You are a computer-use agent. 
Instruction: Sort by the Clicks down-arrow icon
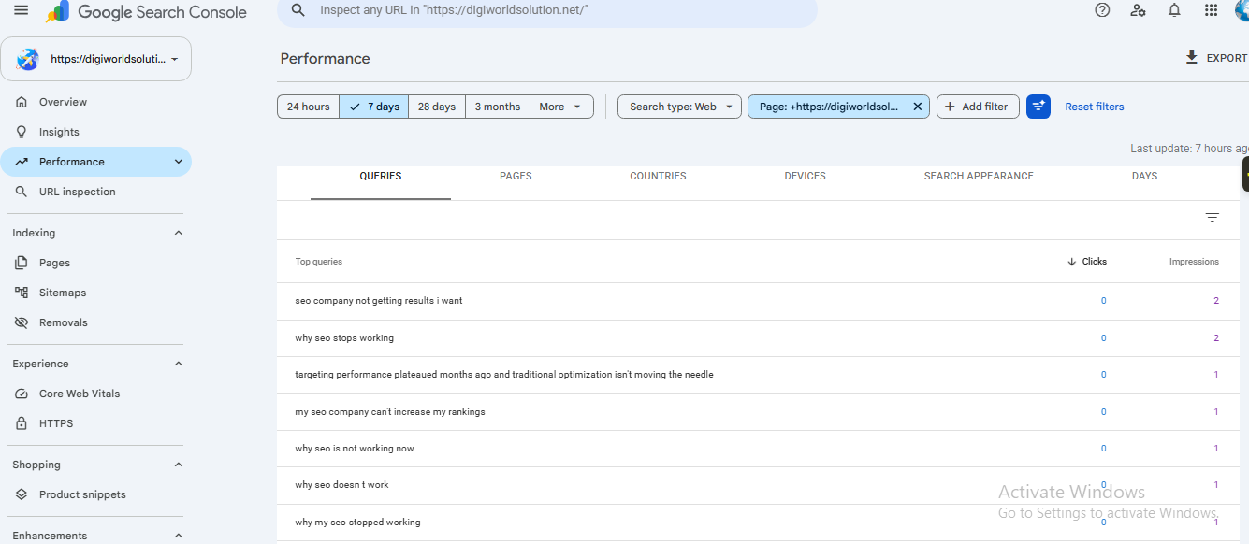coord(1071,262)
